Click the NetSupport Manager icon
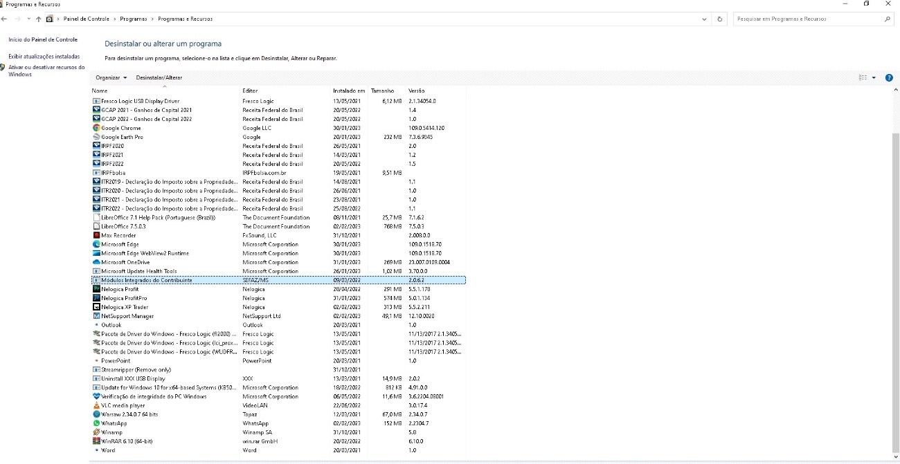The image size is (900, 464). [96, 316]
